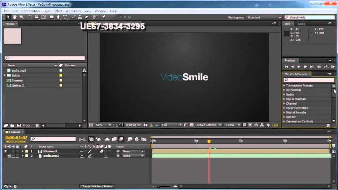338x190 pixels.
Task: Click RAM Preview button in Preview panel
Action: pyautogui.click(x=333, y=67)
